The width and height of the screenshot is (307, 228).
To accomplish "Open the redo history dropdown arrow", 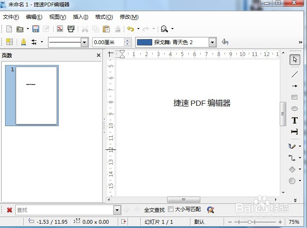I will [153, 29].
